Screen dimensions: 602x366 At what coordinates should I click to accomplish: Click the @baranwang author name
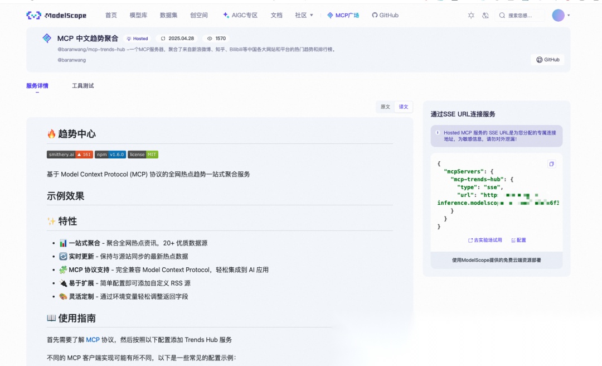pyautogui.click(x=72, y=60)
